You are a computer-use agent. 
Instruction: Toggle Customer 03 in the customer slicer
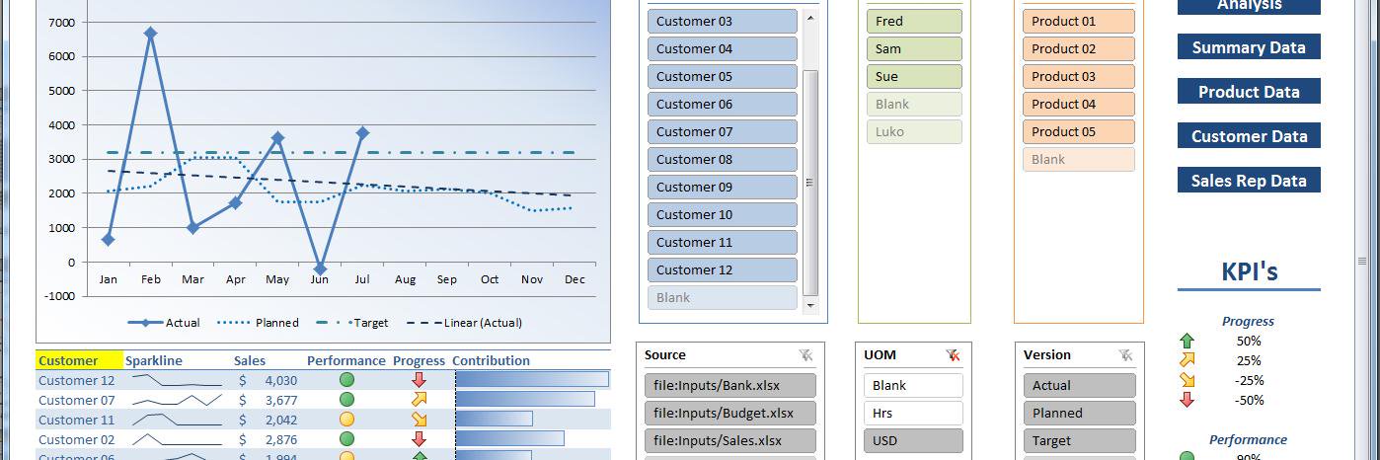tap(723, 21)
